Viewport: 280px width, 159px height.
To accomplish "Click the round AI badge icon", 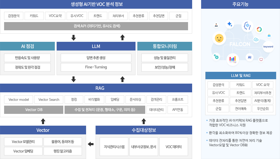I will pos(250,57).
